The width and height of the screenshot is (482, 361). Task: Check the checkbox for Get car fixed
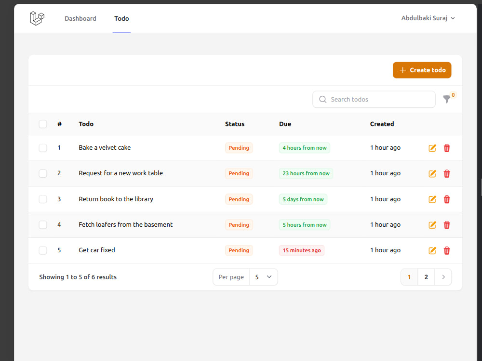pyautogui.click(x=42, y=250)
